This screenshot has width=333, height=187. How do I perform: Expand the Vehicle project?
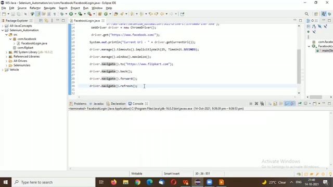(x=3, y=70)
